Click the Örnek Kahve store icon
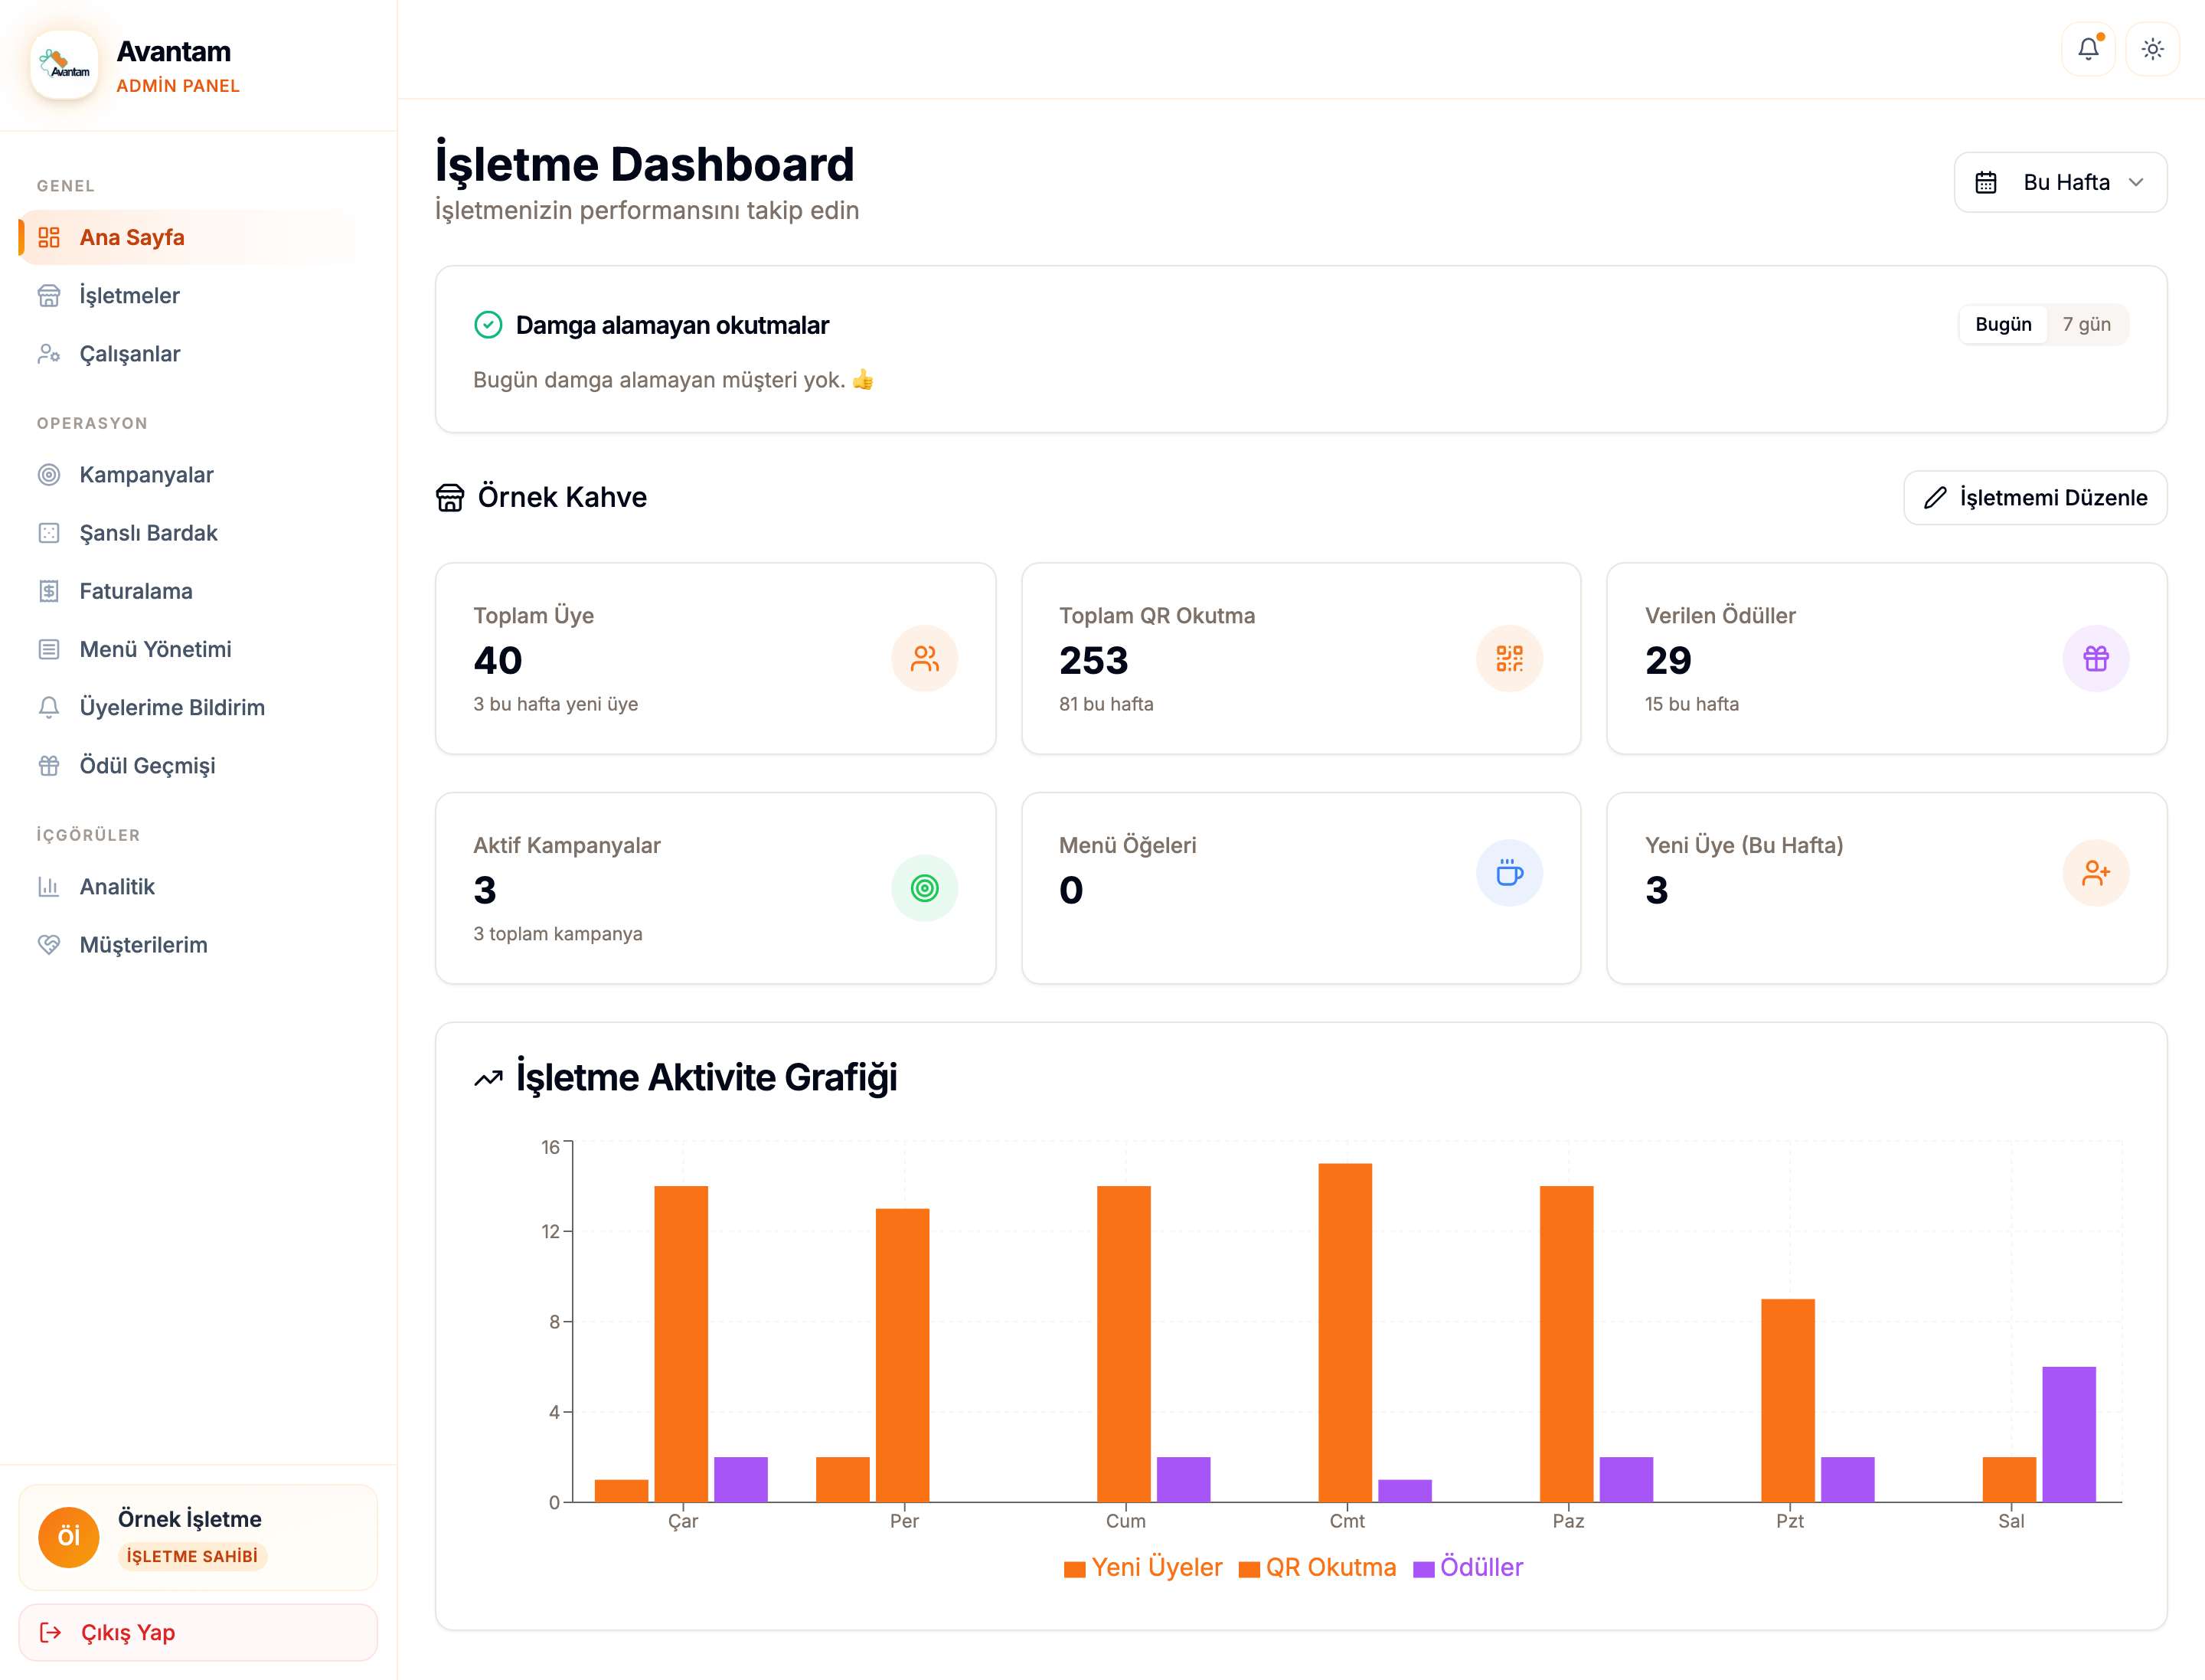 (x=450, y=497)
